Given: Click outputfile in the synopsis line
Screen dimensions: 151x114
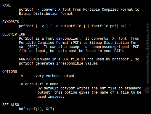Looking at the screenshot, I should tap(71, 26).
